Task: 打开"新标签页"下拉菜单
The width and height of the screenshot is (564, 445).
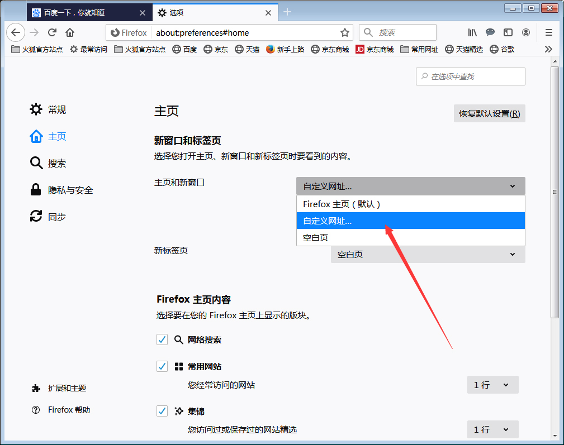Action: (x=428, y=255)
